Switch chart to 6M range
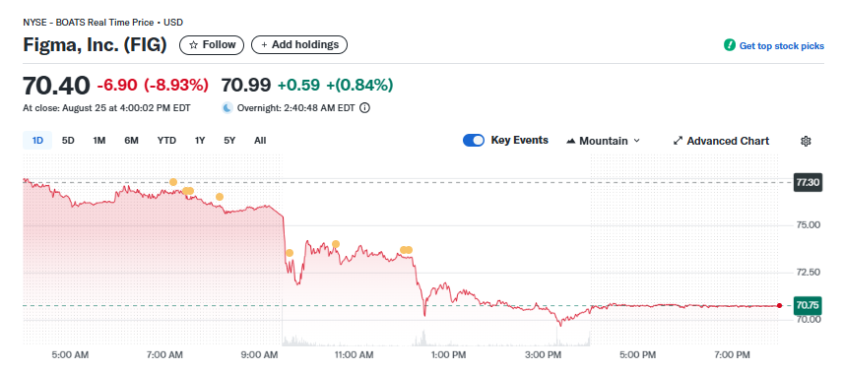Image resolution: width=842 pixels, height=371 pixels. (x=132, y=141)
